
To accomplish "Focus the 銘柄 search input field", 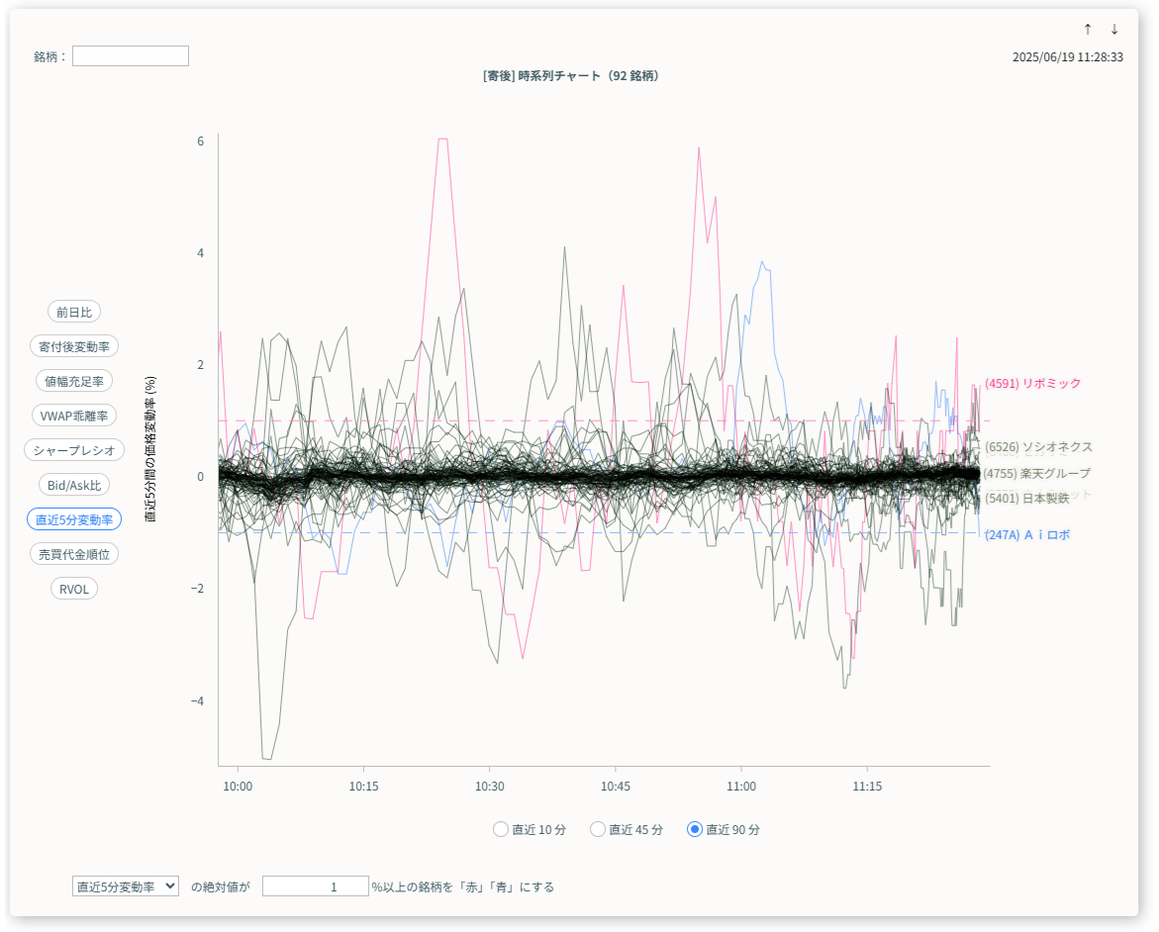I will [130, 56].
